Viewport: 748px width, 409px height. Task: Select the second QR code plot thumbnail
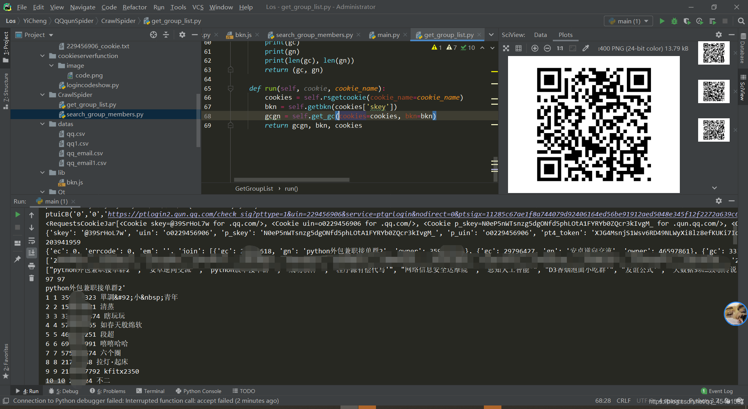pyautogui.click(x=714, y=91)
